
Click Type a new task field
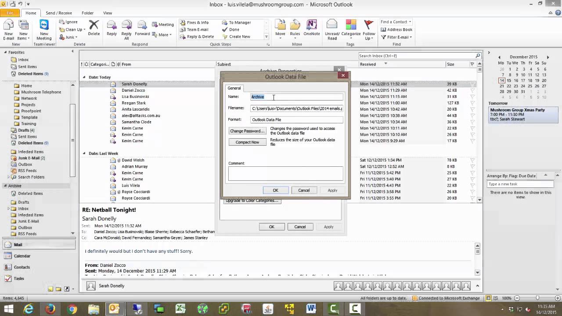point(520,184)
